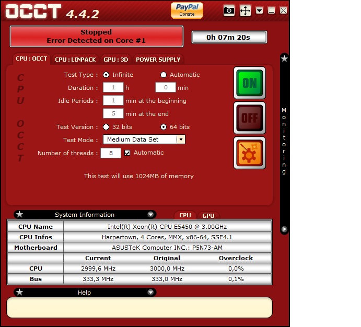
Task: Take a screenshot with the camera icon
Action: (x=229, y=10)
